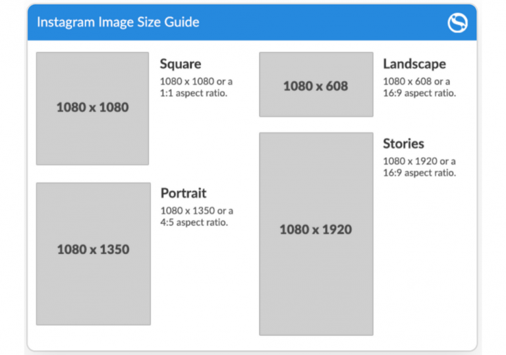The height and width of the screenshot is (355, 506).
Task: Click the bold 1080 x 608 label
Action: point(316,86)
